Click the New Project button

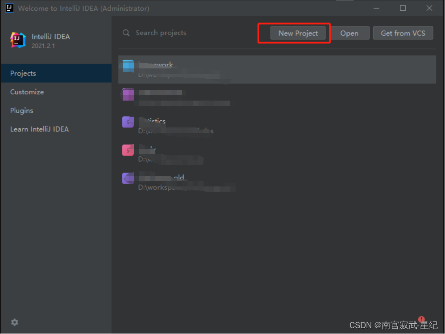pos(298,33)
